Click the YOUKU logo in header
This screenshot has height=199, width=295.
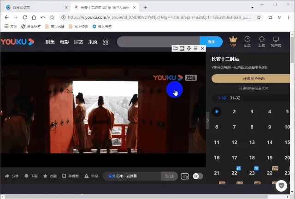pyautogui.click(x=18, y=42)
